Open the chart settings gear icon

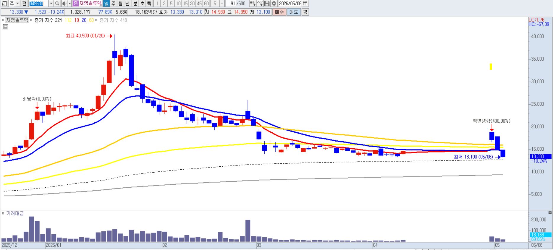pyautogui.click(x=274, y=4)
